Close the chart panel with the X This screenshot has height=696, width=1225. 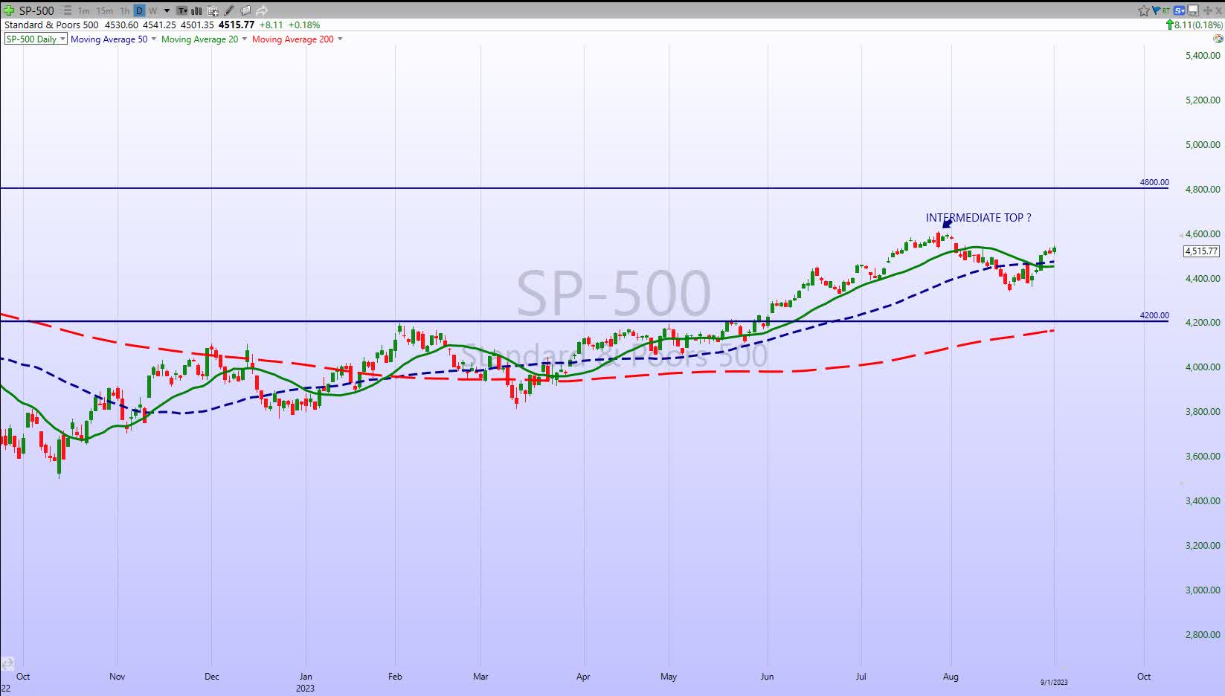click(x=1218, y=10)
